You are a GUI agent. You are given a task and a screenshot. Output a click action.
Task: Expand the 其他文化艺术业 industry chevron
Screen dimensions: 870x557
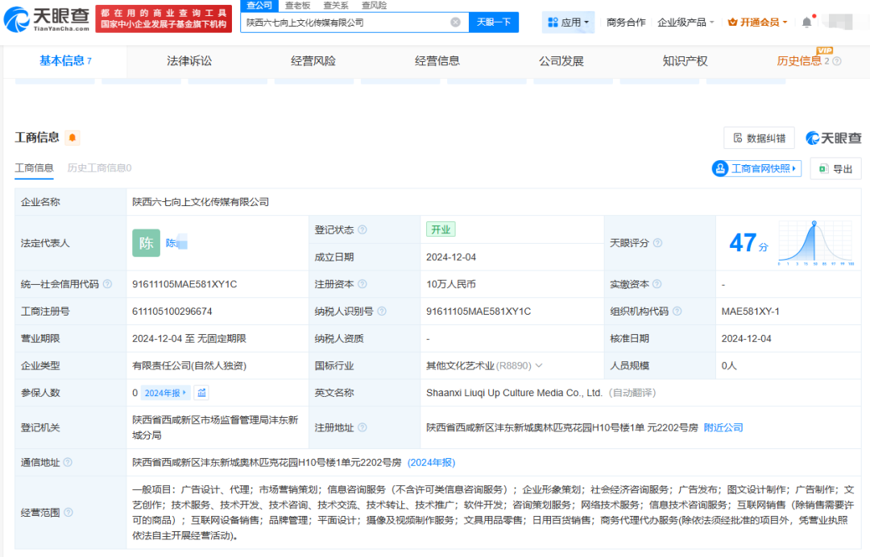pos(539,365)
